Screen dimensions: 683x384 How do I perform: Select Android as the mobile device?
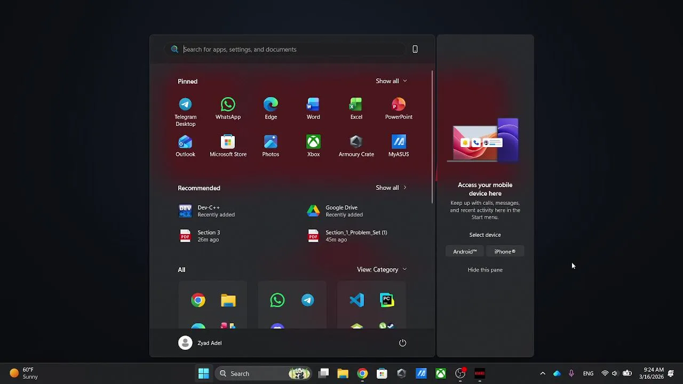click(x=465, y=252)
